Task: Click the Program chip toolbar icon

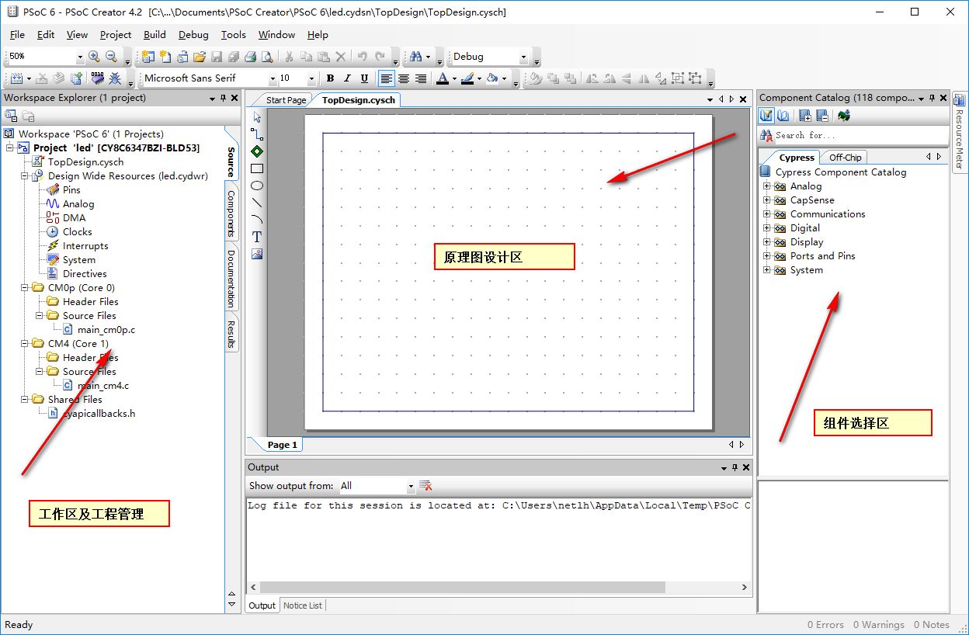Action: (97, 78)
